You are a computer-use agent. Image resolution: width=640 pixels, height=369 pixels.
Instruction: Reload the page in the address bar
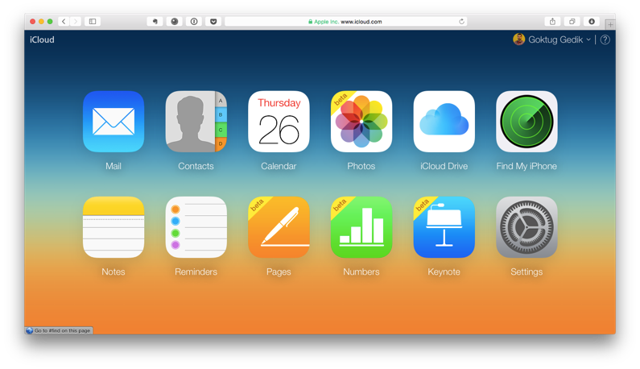(x=461, y=22)
